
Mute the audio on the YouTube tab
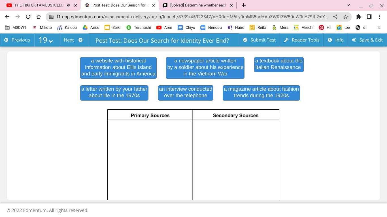pyautogui.click(x=68, y=5)
